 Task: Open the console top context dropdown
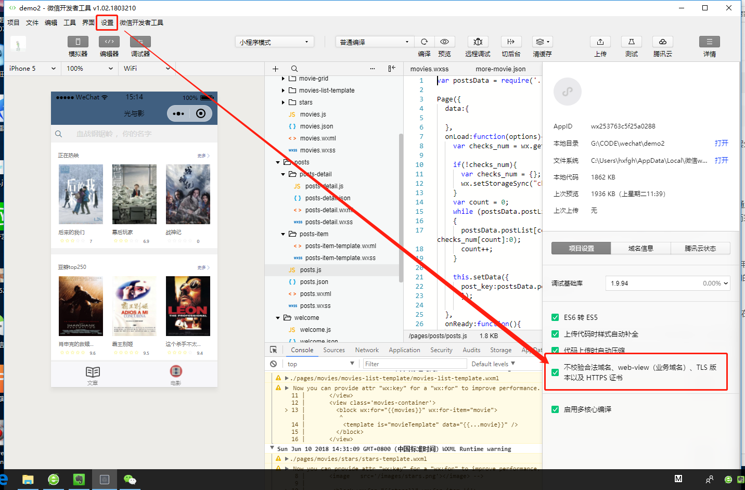[x=320, y=364]
